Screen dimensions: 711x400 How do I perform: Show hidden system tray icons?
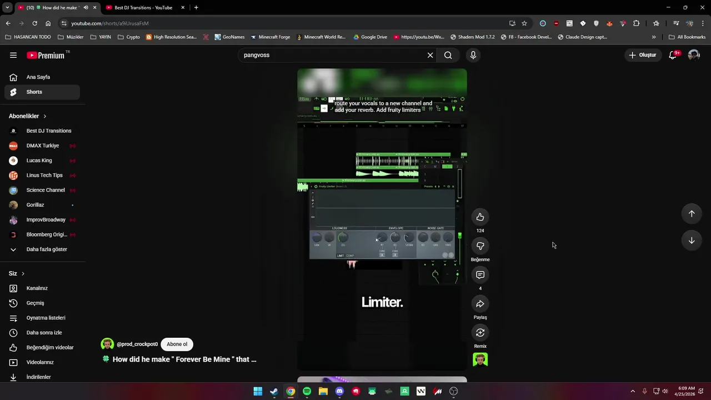pos(632,391)
